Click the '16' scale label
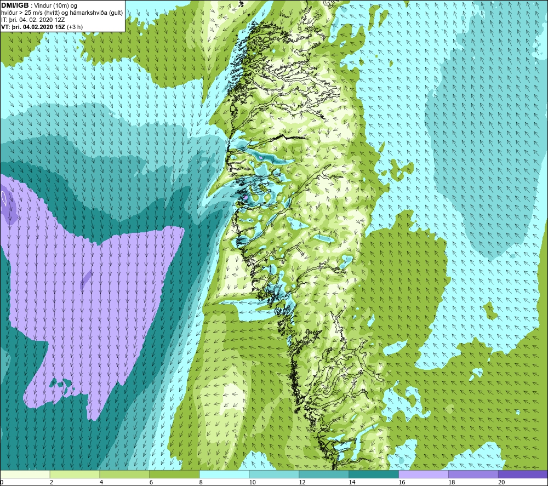 pos(402,482)
